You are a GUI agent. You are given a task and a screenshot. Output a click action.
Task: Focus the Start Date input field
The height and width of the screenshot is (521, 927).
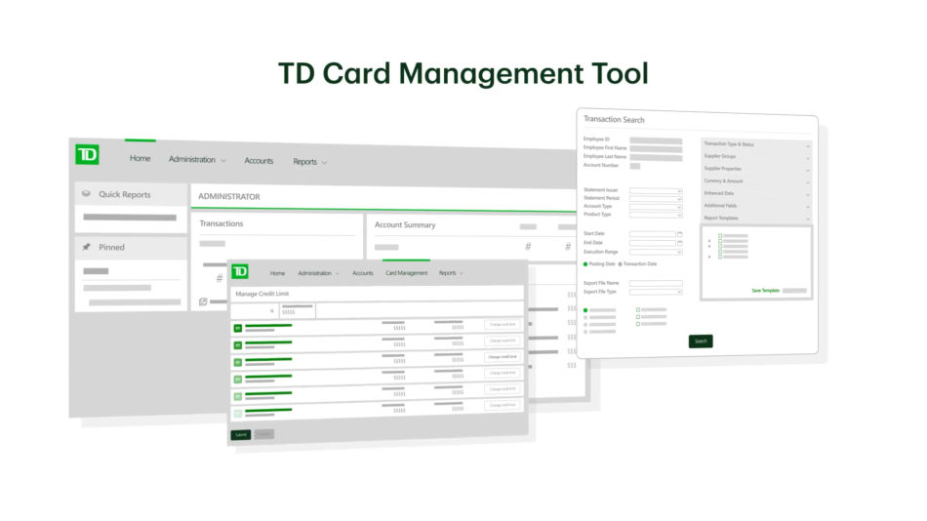coord(652,234)
